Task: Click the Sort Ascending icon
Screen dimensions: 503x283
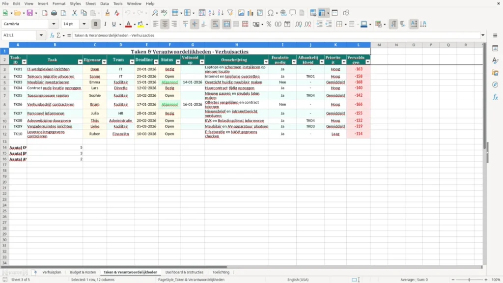Action: tap(211, 13)
